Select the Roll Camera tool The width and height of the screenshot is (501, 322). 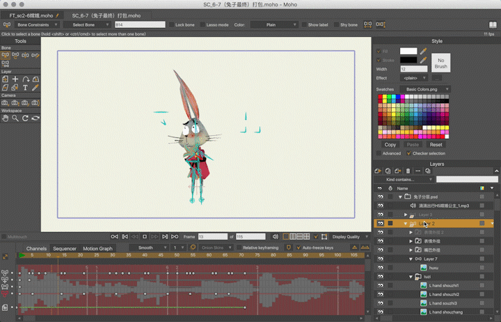tap(25, 102)
